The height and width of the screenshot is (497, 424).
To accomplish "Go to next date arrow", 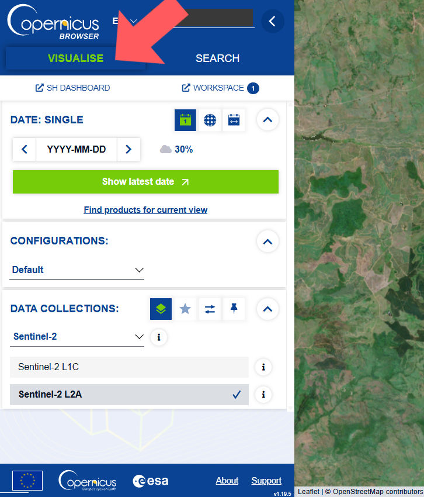I will 128,149.
